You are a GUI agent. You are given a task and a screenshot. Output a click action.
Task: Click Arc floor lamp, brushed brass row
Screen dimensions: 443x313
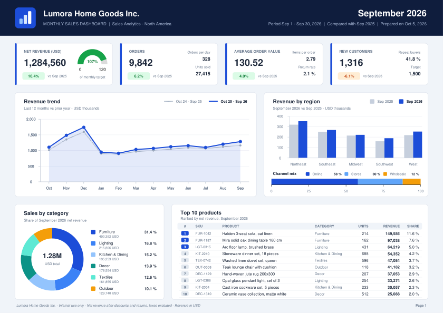pos(300,247)
